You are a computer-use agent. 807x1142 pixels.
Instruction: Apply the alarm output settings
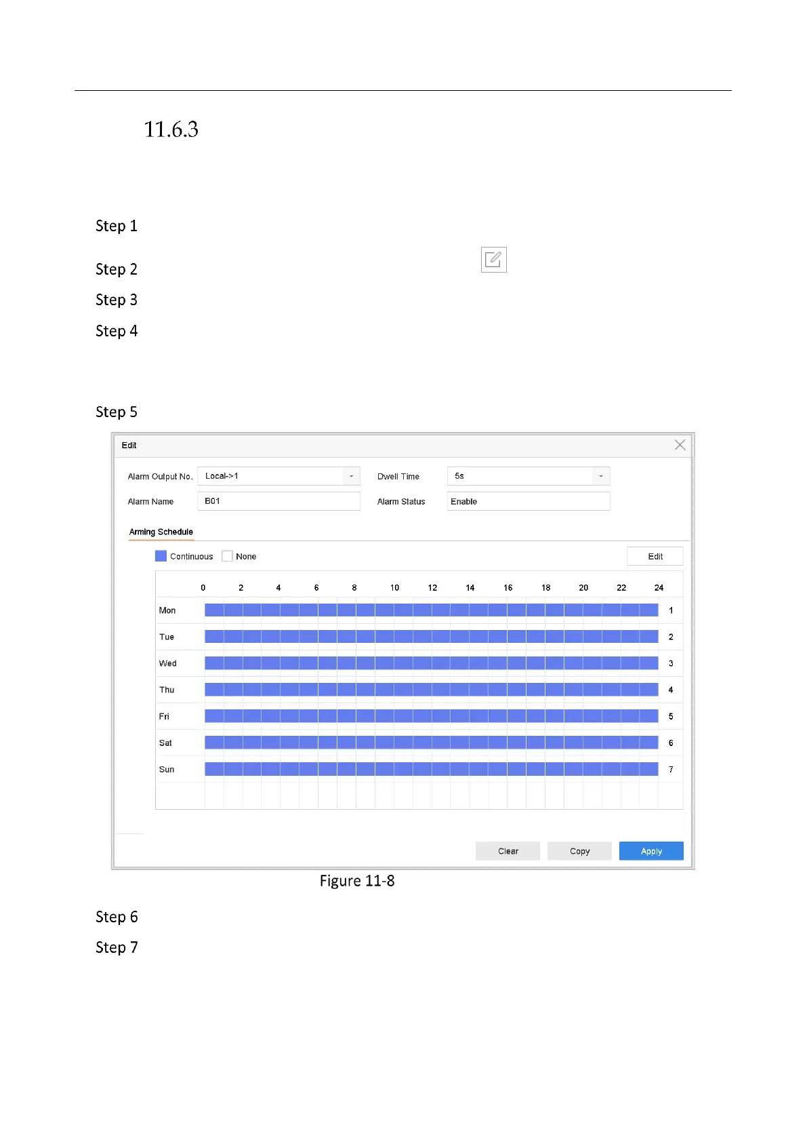point(651,851)
